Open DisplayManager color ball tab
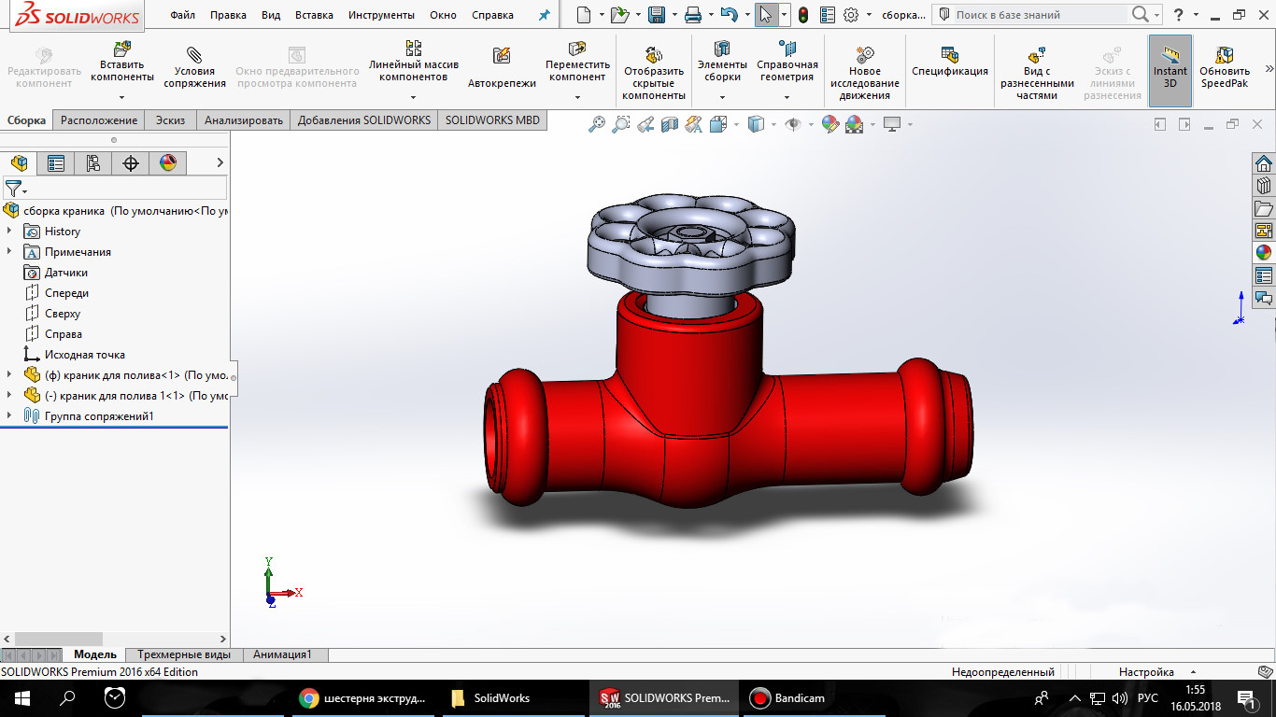Image resolution: width=1276 pixels, height=717 pixels. click(168, 163)
